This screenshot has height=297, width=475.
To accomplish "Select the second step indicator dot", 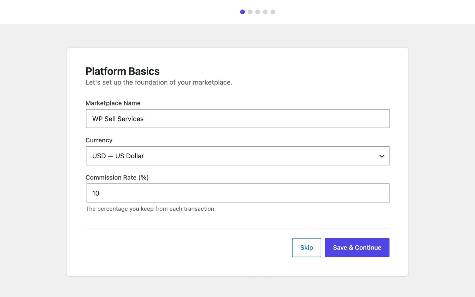I will [250, 12].
